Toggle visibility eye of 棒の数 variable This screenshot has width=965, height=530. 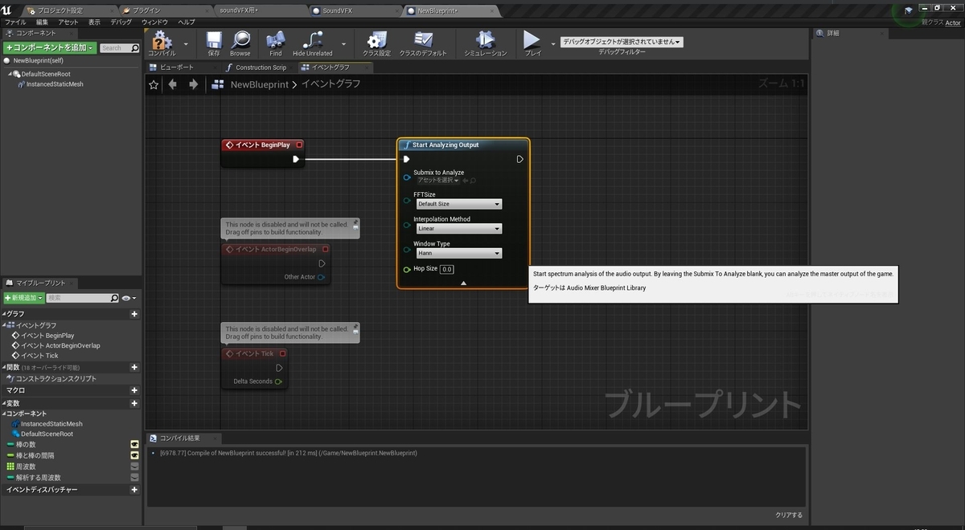tap(134, 444)
